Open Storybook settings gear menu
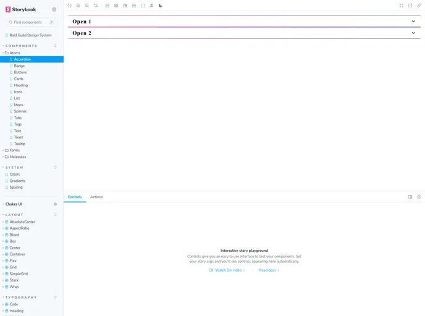Image resolution: width=425 pixels, height=316 pixels. coord(54,9)
